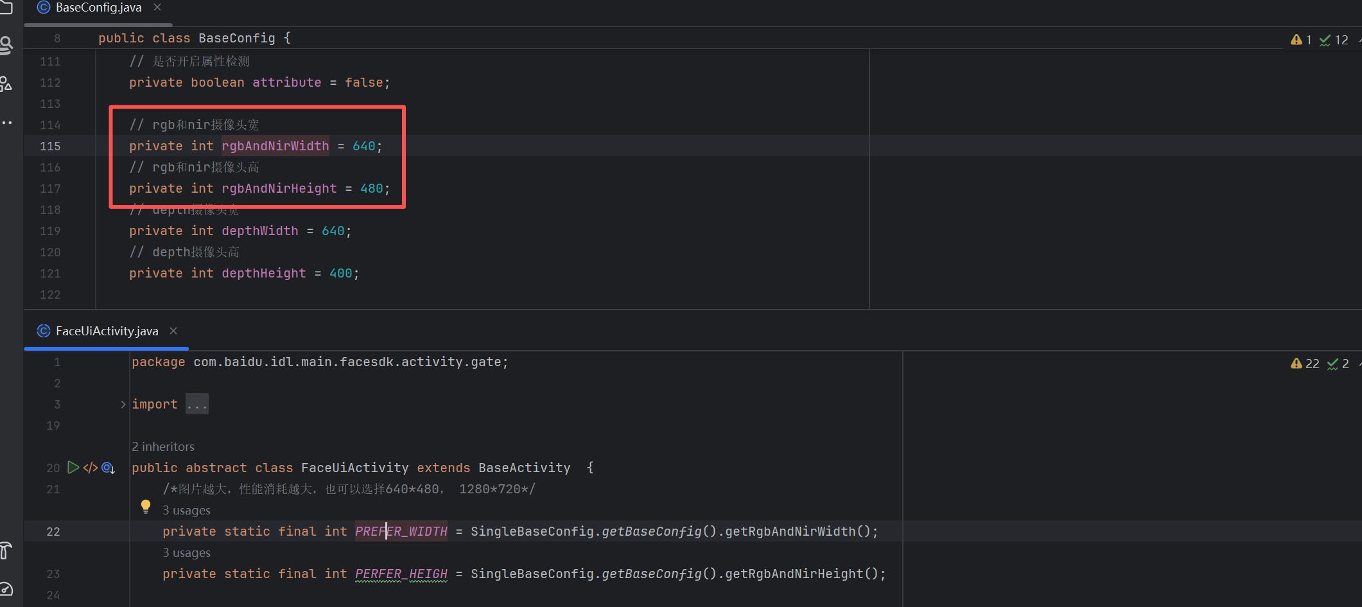Click the yellow lightbulb quick-fix icon

click(x=146, y=507)
